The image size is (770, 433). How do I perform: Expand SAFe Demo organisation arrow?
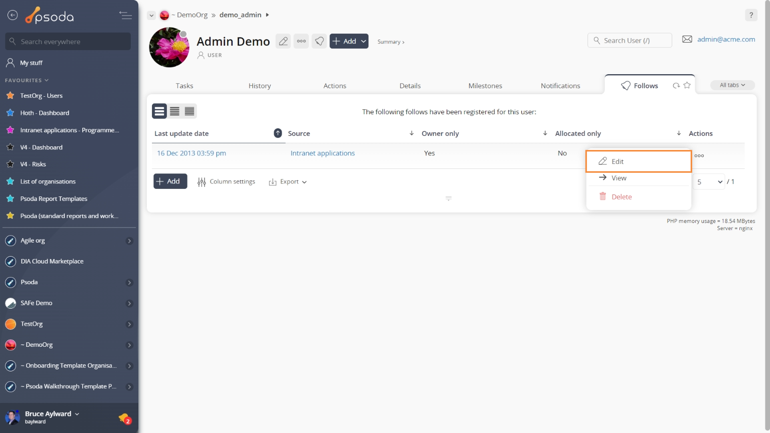pos(129,304)
